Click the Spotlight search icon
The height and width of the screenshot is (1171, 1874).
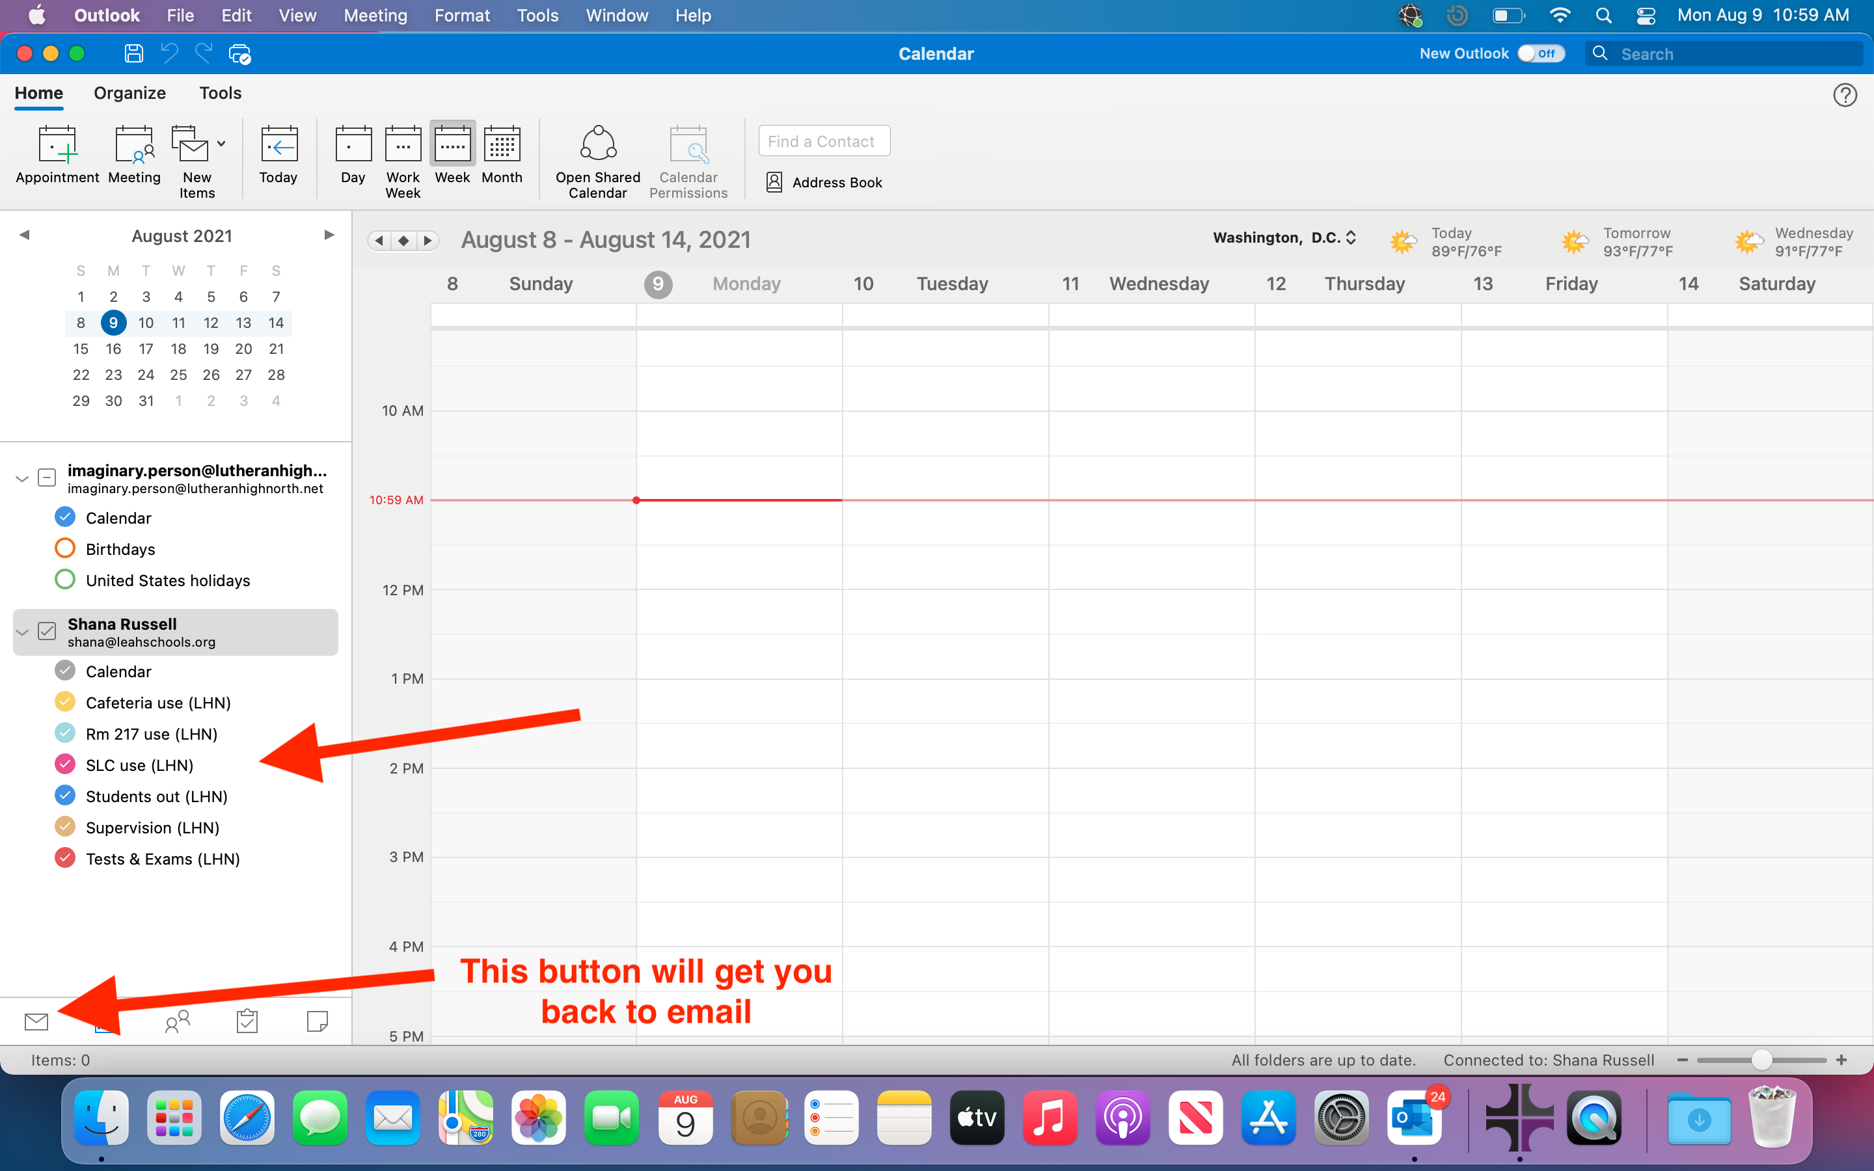pyautogui.click(x=1604, y=16)
